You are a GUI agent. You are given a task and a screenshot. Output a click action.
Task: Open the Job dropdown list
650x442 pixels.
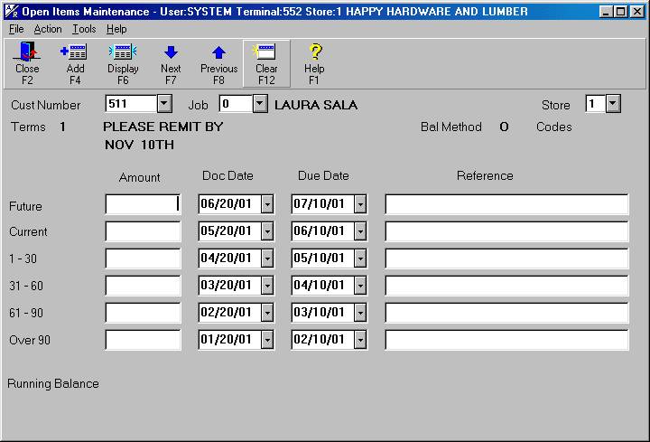pos(260,104)
